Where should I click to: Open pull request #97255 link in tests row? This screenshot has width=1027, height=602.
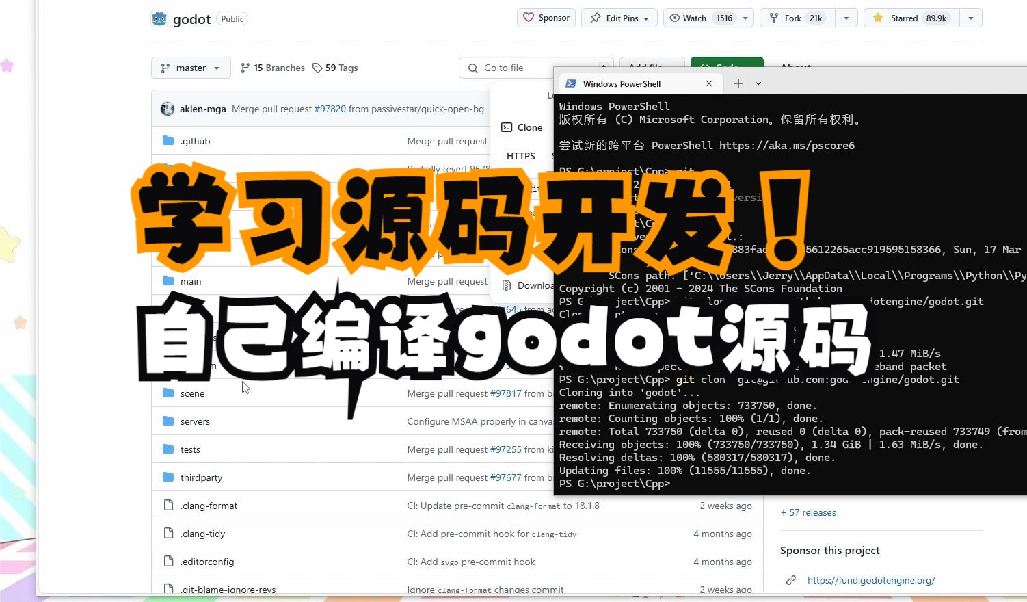506,449
